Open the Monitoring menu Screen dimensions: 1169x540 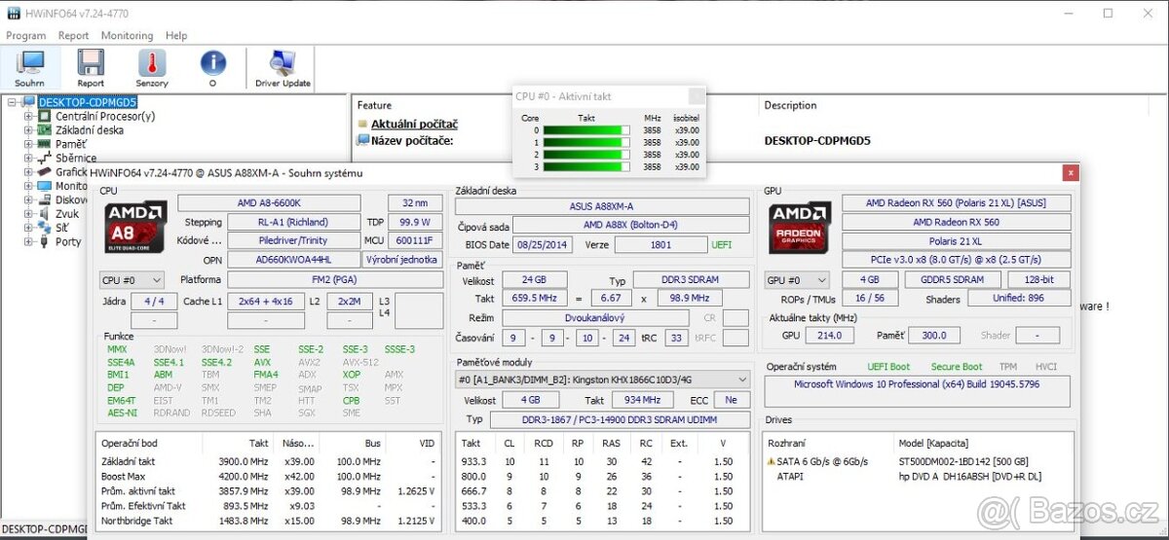click(127, 35)
